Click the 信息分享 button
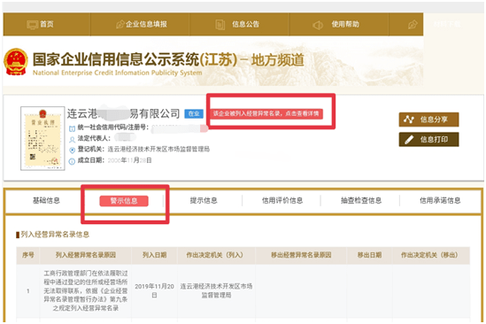 coord(428,120)
